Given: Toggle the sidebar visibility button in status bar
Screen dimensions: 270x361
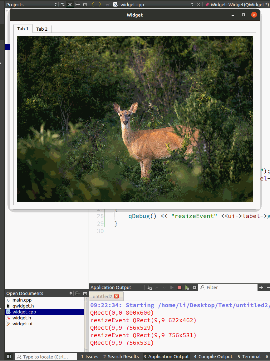Looking at the screenshot, I should 9,357.
